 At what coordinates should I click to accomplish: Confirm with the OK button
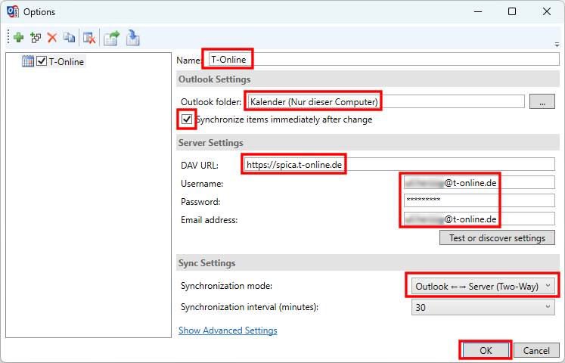[x=486, y=350]
